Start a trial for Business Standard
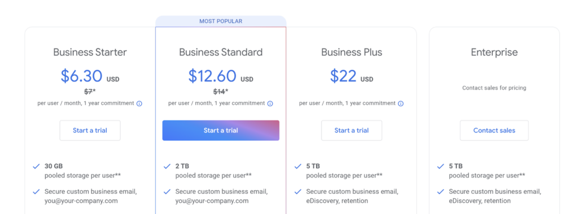 coord(221,131)
